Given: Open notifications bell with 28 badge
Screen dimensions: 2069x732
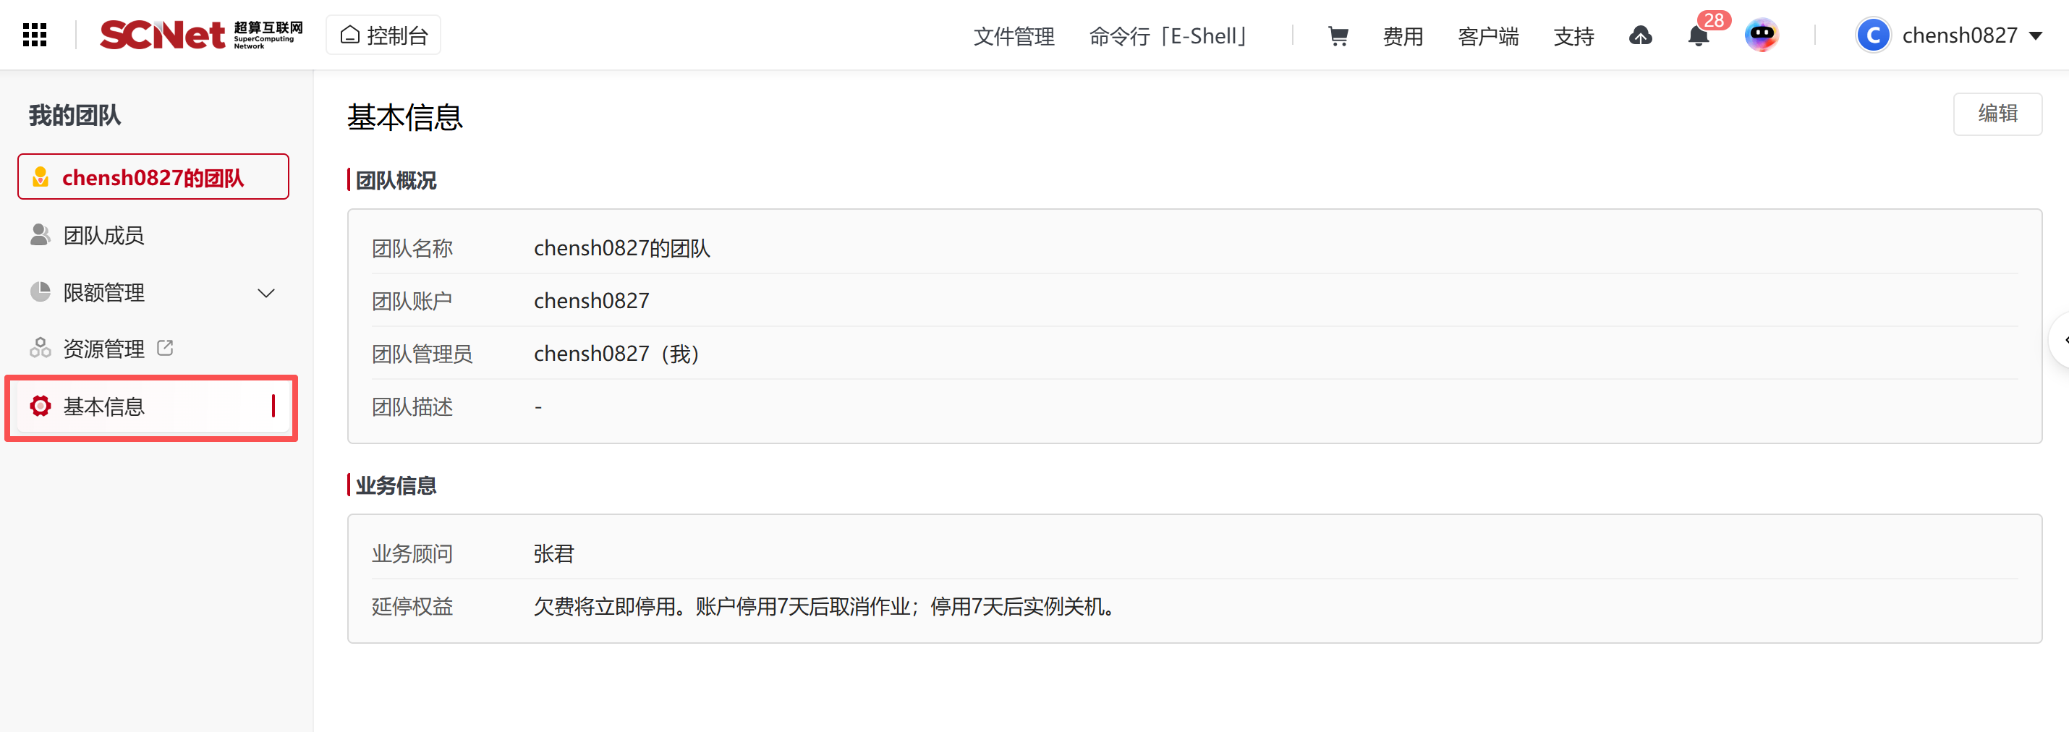Looking at the screenshot, I should point(1698,36).
